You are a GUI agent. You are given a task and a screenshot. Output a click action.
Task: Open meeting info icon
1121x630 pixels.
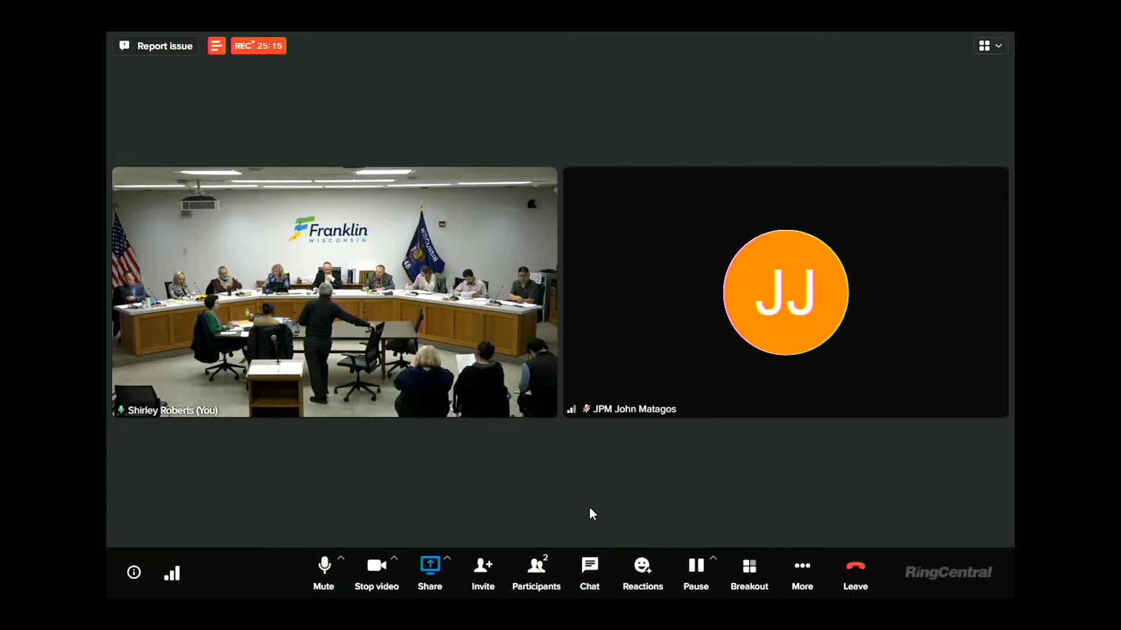click(134, 572)
